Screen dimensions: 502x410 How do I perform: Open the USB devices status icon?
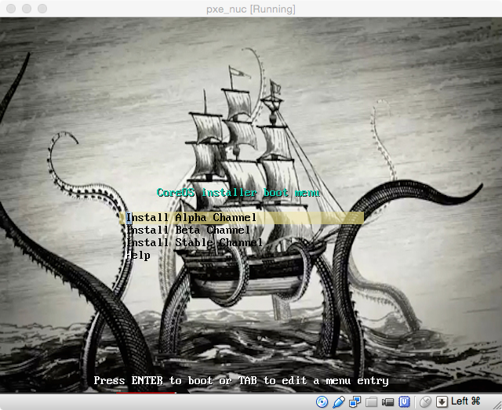[x=338, y=401]
